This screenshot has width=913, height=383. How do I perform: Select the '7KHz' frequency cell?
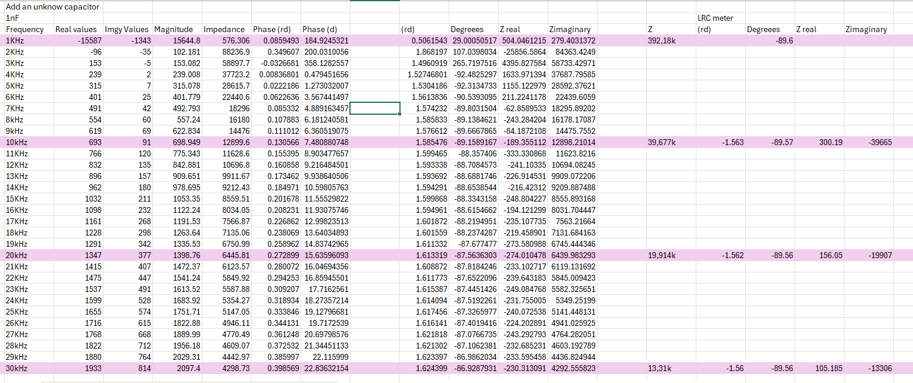click(x=15, y=109)
